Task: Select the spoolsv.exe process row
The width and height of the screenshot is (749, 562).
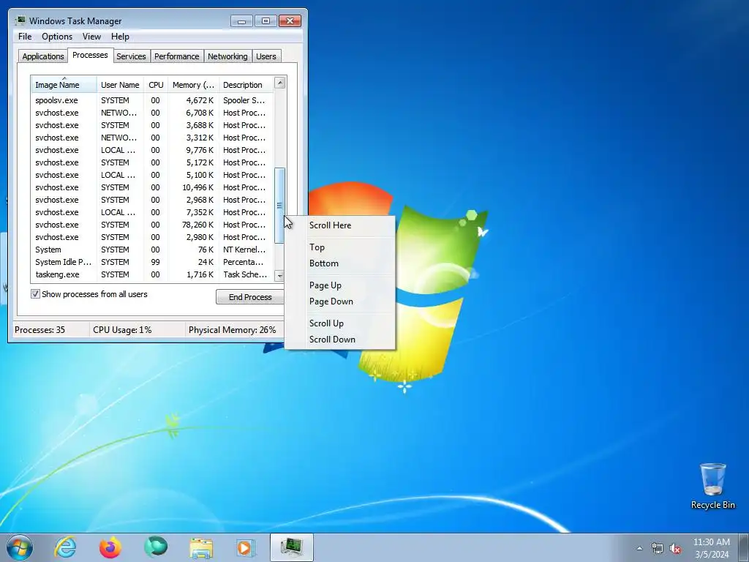Action: pyautogui.click(x=152, y=100)
